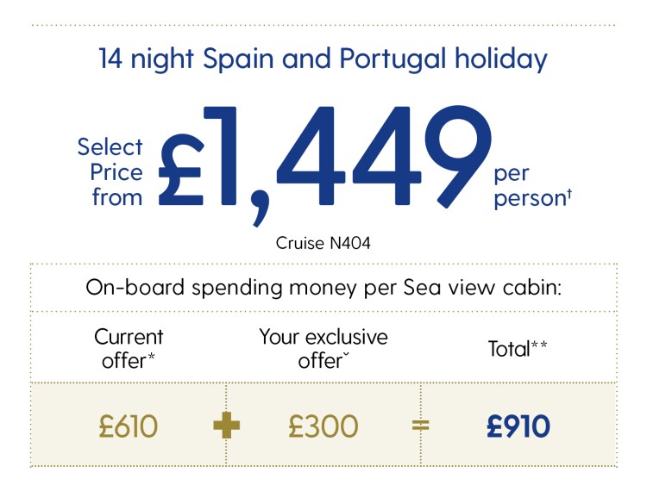
Task: Select the £610 current offer amount
Action: 129,426
